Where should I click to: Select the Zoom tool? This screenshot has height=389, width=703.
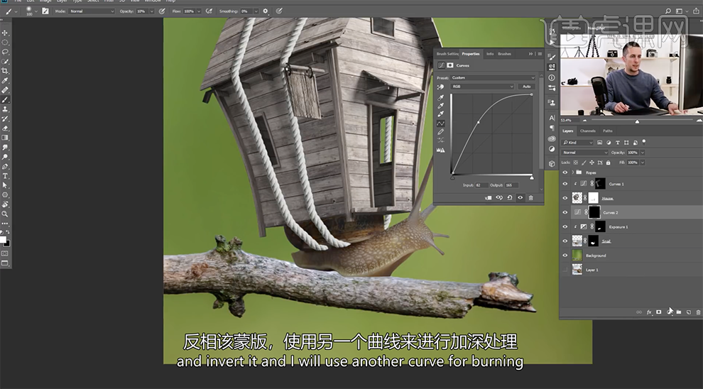pyautogui.click(x=5, y=214)
